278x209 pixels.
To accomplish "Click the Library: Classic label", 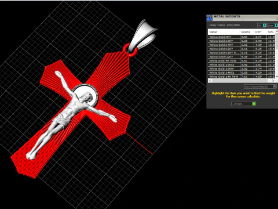I will click(224, 25).
